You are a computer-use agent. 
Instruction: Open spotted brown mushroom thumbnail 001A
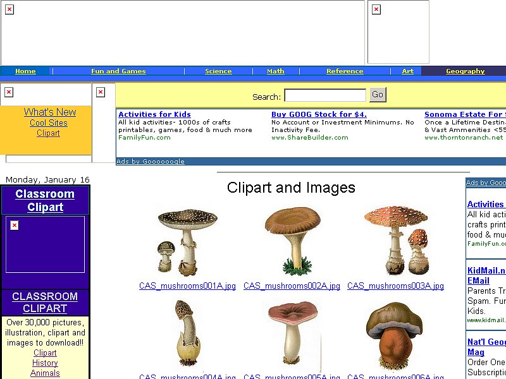coord(187,243)
